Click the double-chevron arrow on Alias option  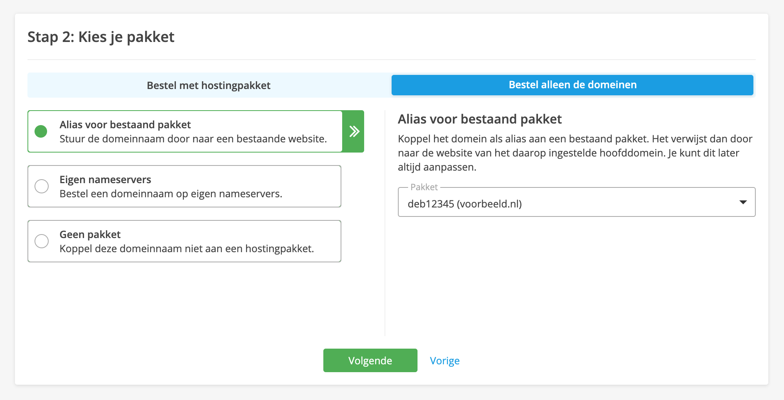click(354, 131)
